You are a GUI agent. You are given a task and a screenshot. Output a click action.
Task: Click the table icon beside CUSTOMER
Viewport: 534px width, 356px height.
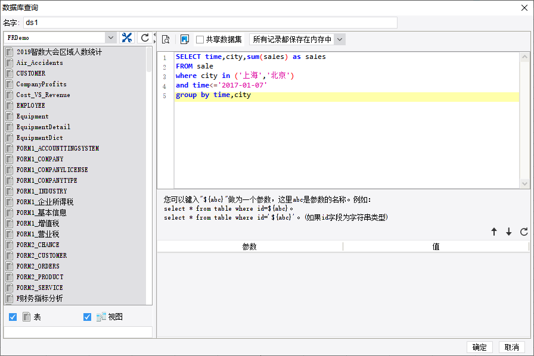tap(10, 73)
